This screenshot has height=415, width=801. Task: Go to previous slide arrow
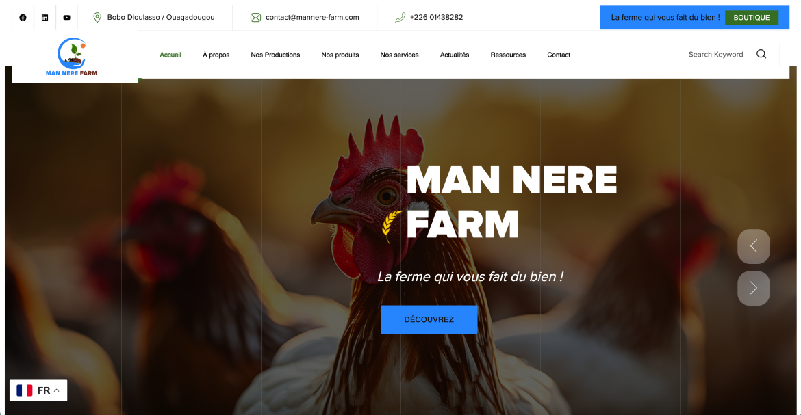click(x=754, y=247)
